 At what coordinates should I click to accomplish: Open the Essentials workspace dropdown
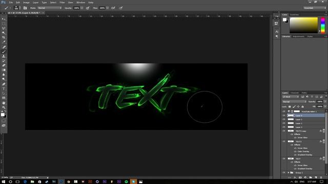315,8
